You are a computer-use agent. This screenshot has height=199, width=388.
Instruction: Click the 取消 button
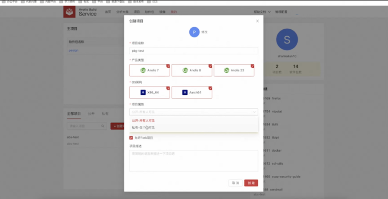(235, 183)
